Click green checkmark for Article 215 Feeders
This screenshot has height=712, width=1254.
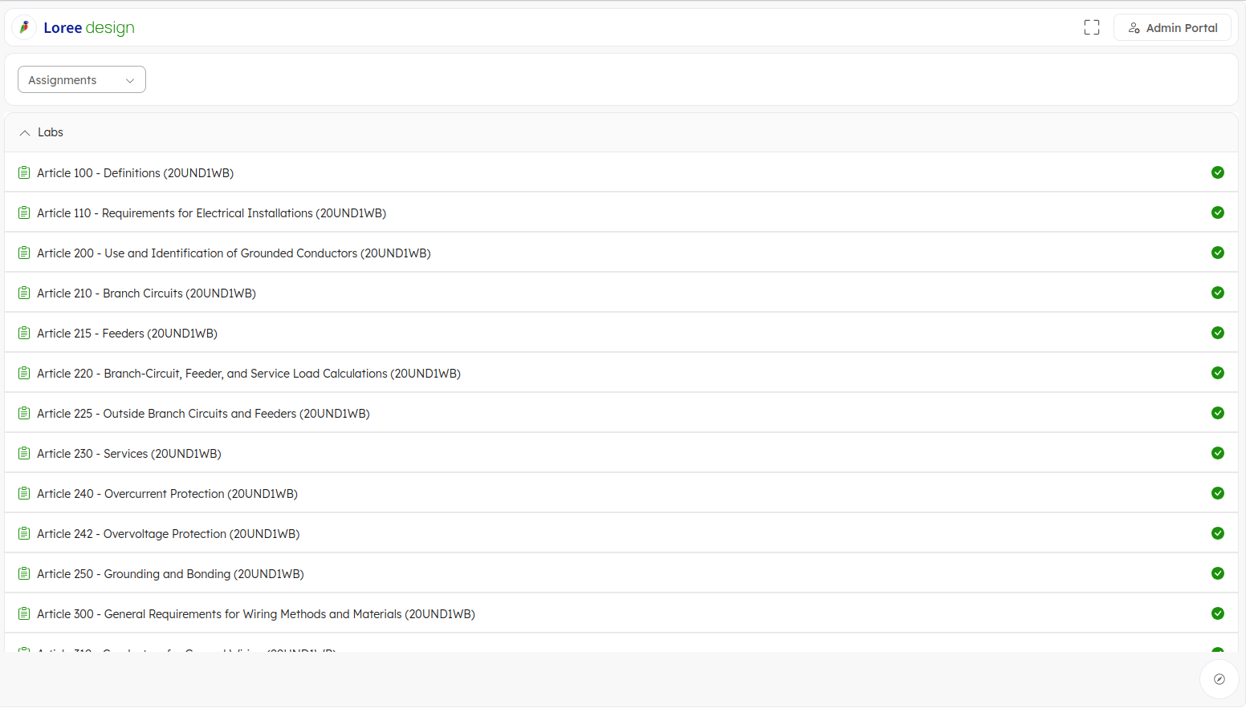point(1217,333)
